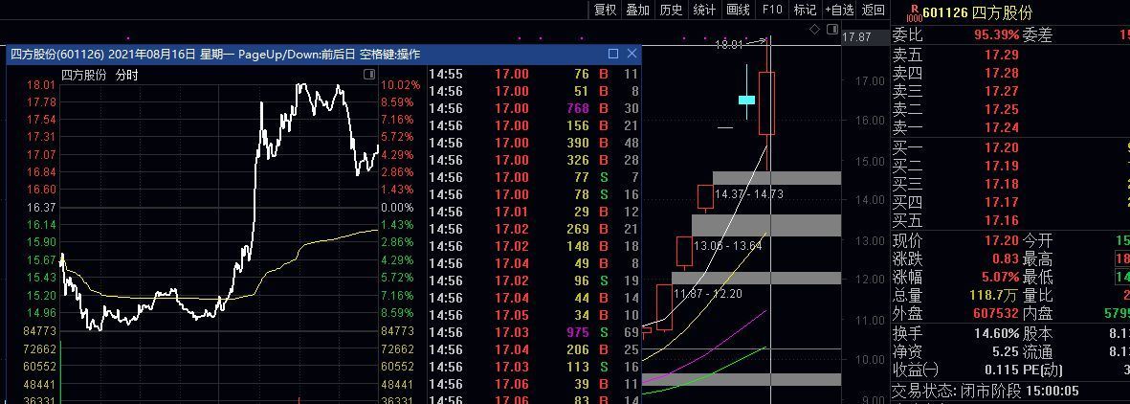
Task: Toggle the side panel icon beside the diamond
Action: coord(831,30)
